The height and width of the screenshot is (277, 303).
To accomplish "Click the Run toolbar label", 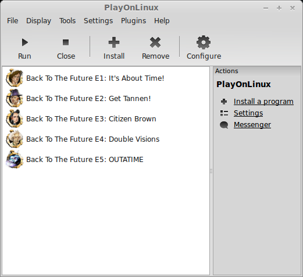I will pyautogui.click(x=24, y=56).
